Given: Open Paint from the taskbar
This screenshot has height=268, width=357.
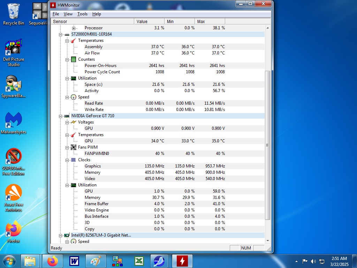Looking at the screenshot, I should tap(96, 261).
